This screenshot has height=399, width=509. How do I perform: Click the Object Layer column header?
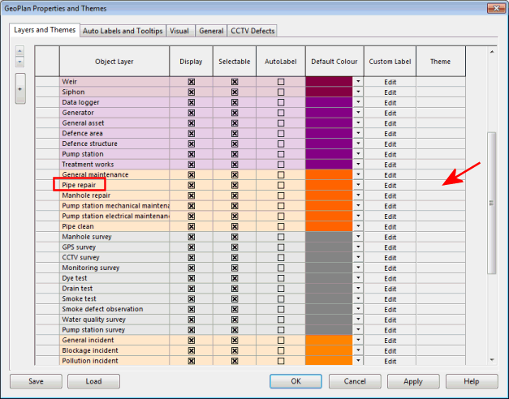coord(114,62)
